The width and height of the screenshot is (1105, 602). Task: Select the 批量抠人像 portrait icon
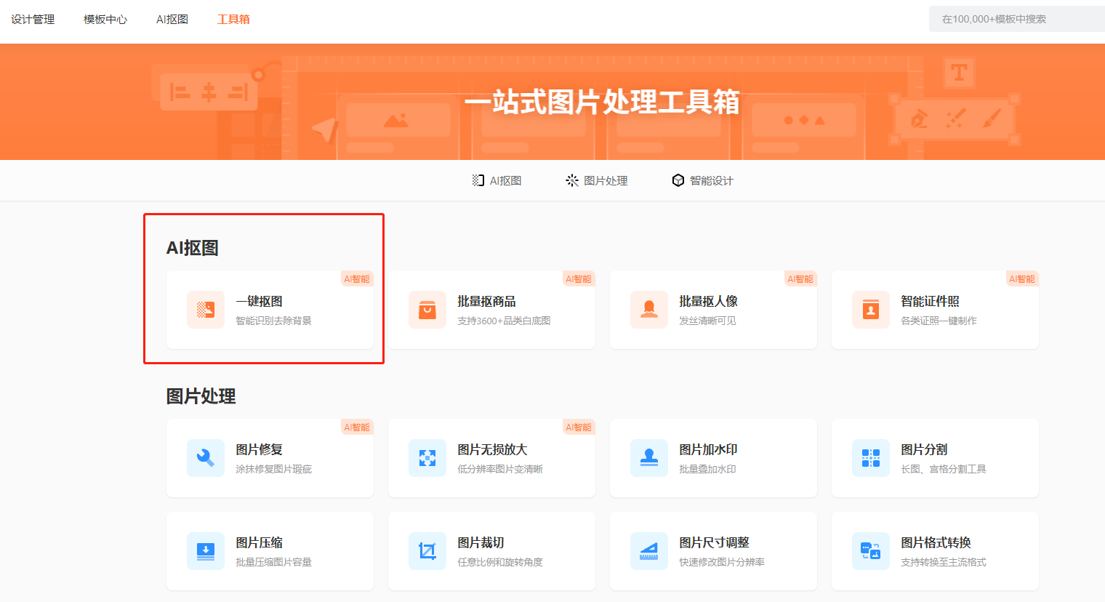click(649, 310)
